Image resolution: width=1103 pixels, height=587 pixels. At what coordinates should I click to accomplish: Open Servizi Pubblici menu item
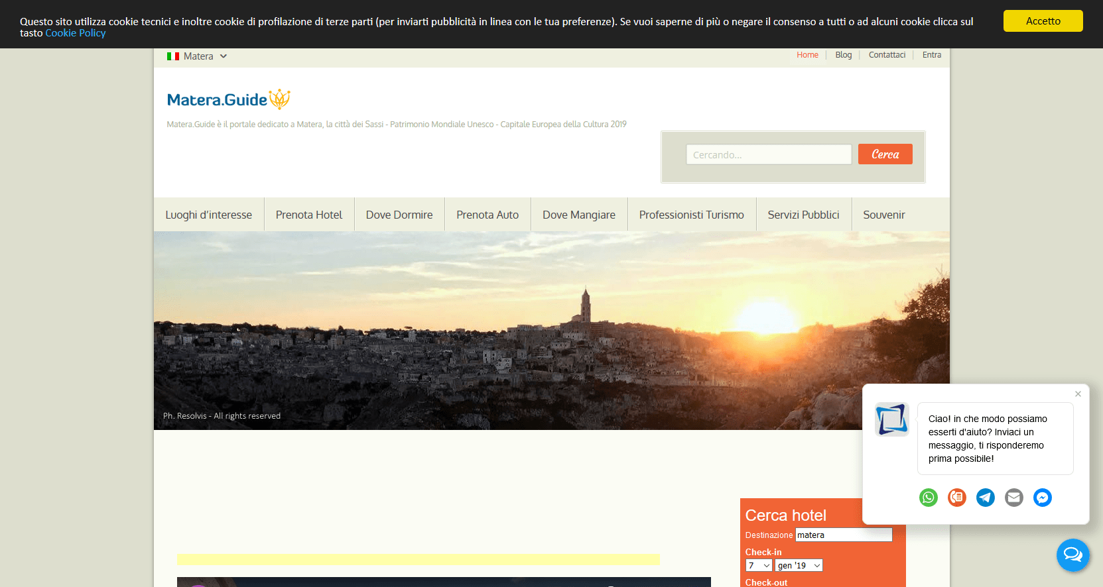[x=804, y=215]
